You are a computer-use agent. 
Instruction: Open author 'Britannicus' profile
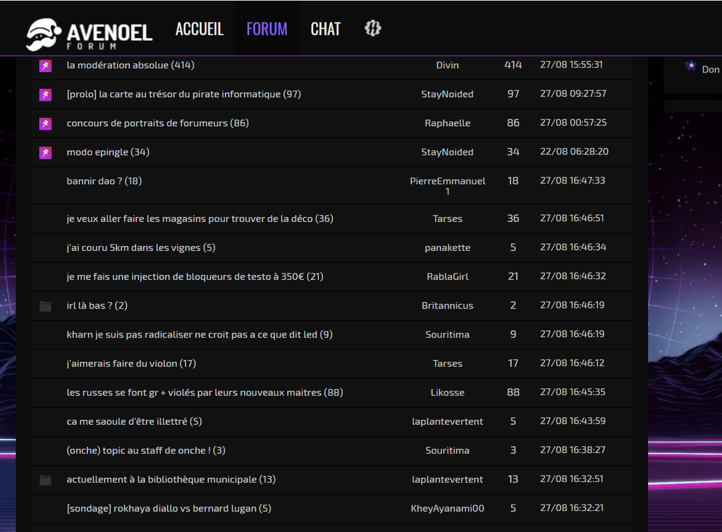click(447, 306)
